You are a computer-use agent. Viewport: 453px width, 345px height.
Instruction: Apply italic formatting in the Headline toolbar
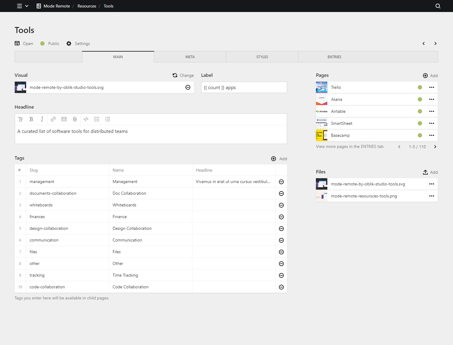[42, 119]
